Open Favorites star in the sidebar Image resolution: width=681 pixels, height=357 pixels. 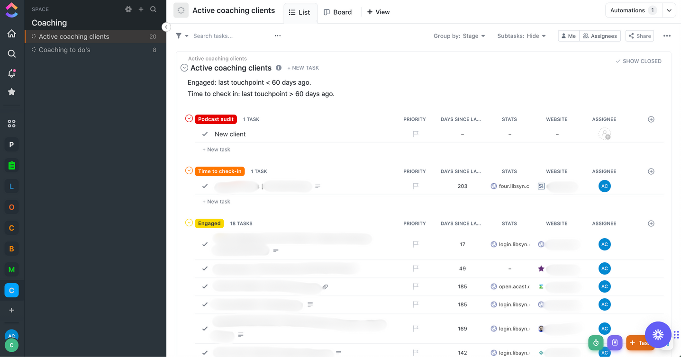point(11,92)
